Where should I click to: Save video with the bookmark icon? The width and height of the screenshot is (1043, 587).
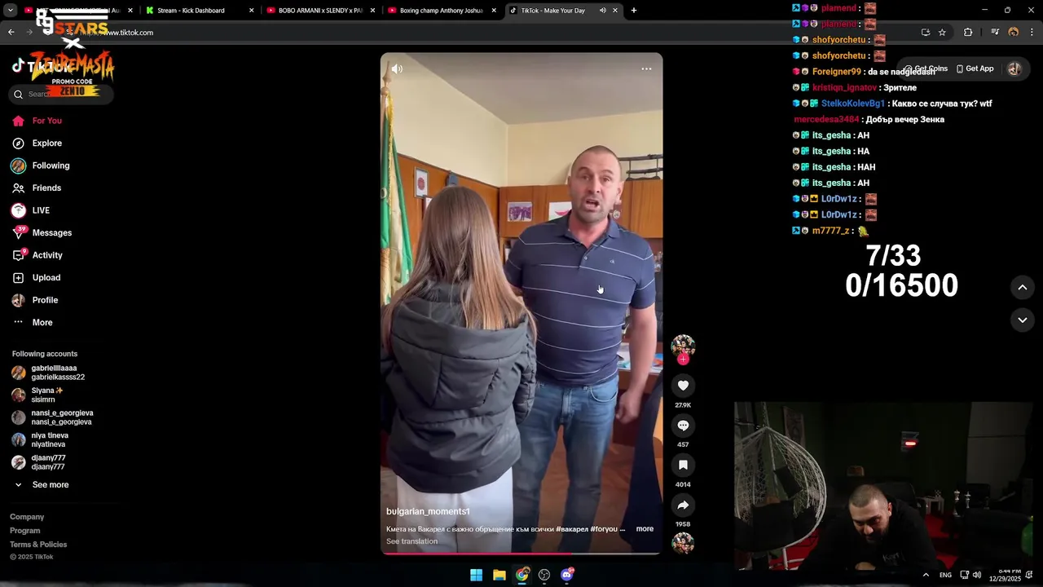pyautogui.click(x=683, y=465)
